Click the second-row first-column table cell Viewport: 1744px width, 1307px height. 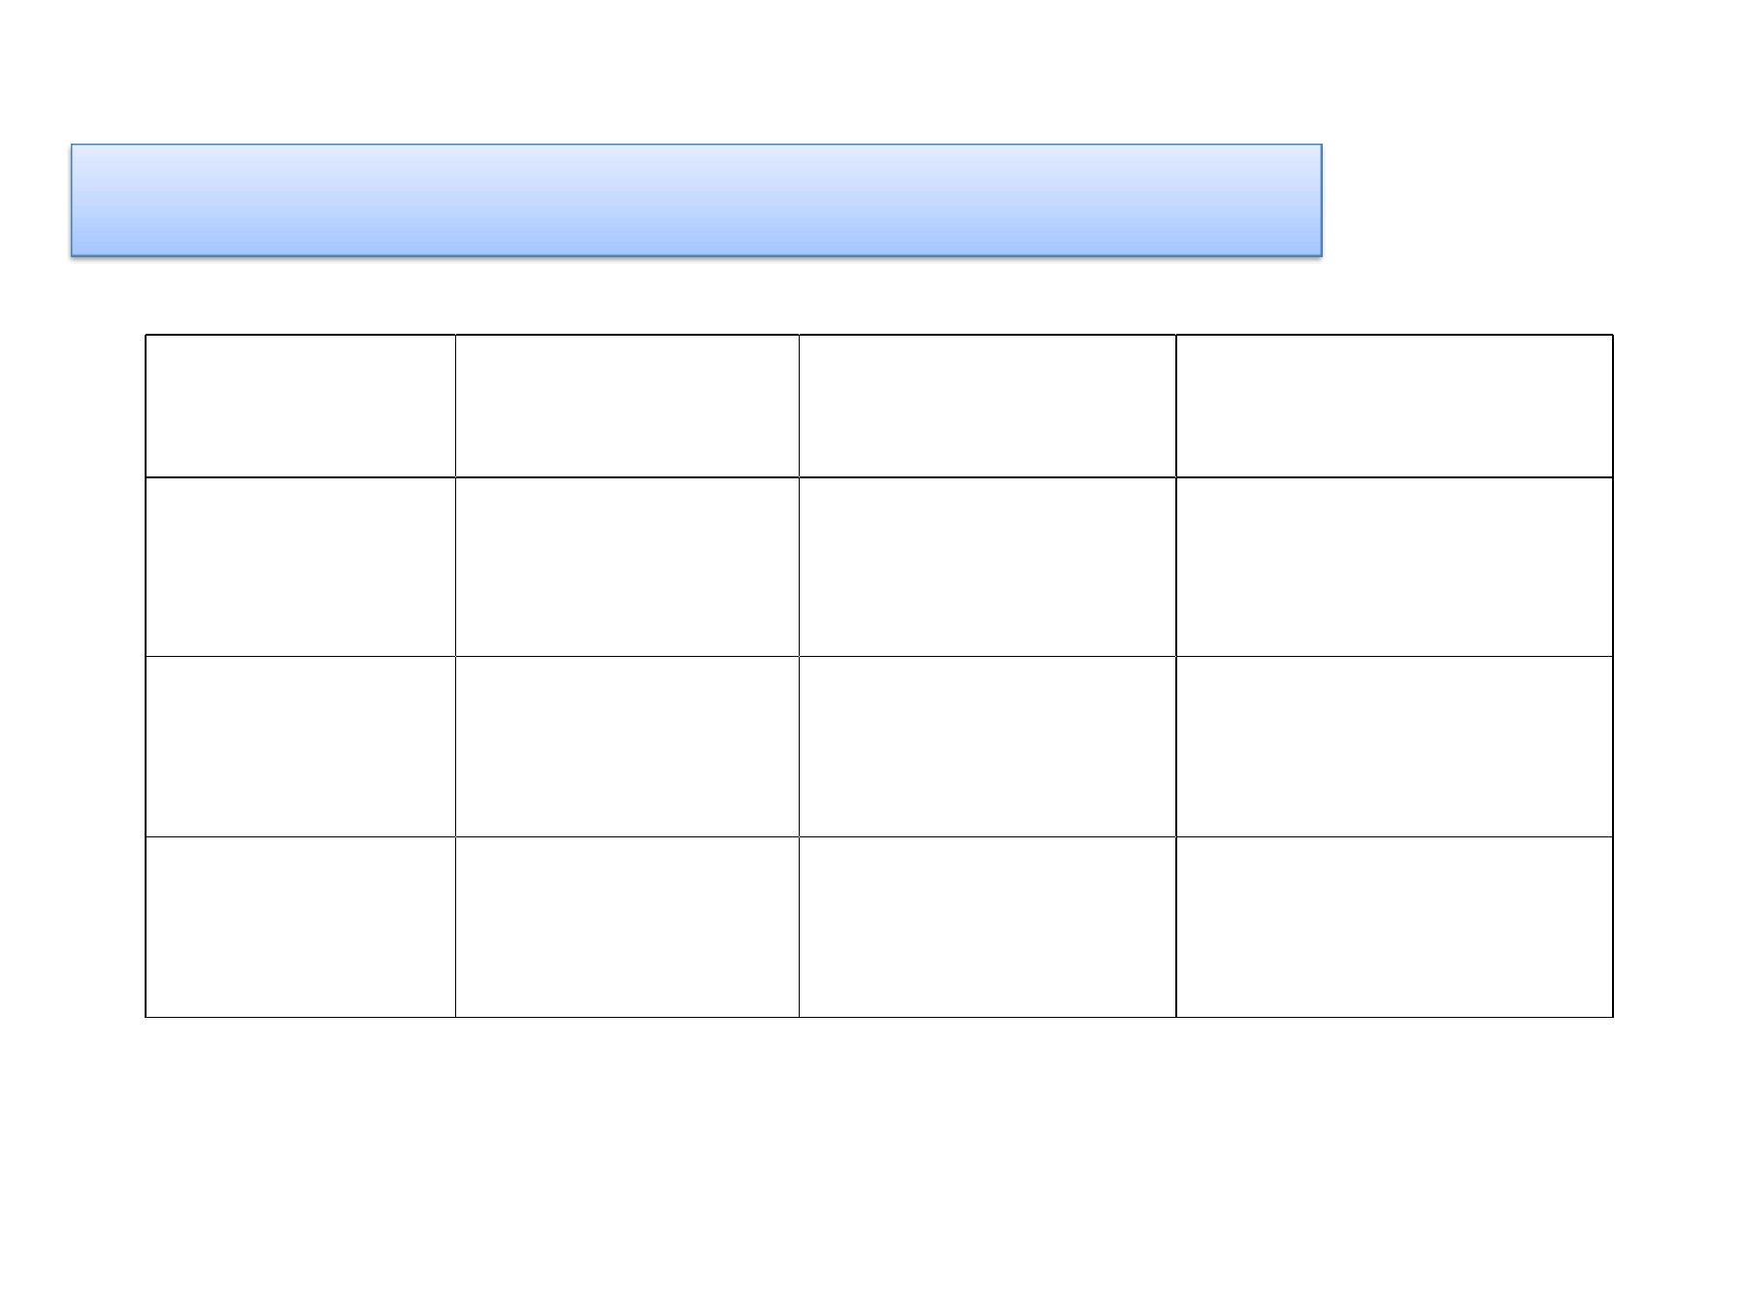[x=300, y=567]
